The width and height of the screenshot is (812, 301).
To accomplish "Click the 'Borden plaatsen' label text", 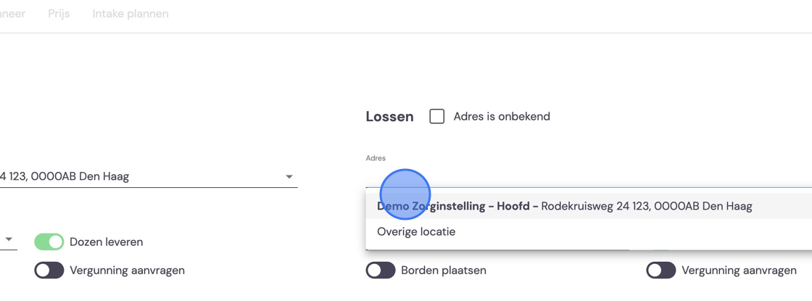I will coord(444,271).
